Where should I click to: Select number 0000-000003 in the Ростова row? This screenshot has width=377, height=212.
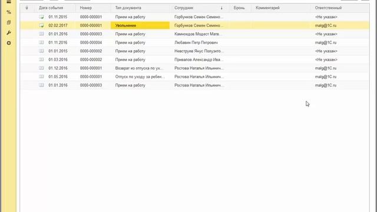tap(91, 85)
